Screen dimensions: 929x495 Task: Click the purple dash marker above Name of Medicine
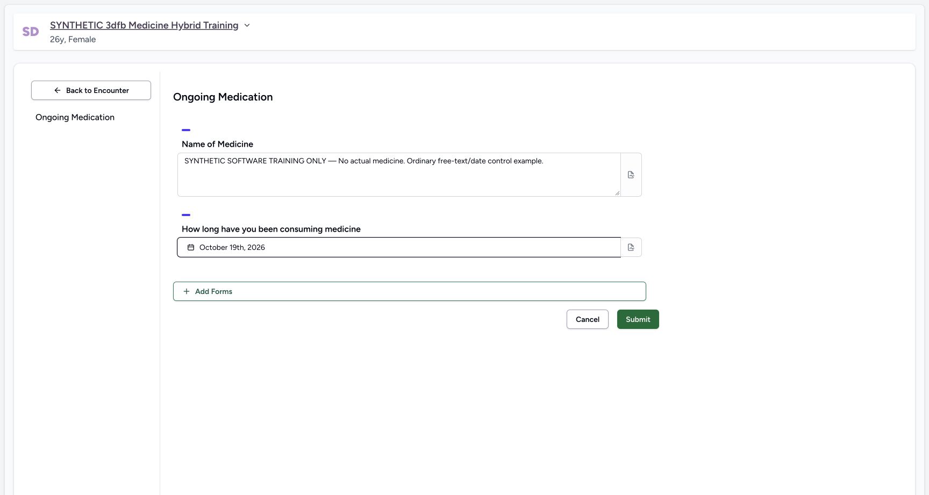(x=186, y=130)
